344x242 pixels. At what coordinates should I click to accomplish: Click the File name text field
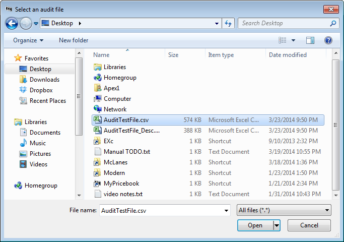tap(160, 210)
